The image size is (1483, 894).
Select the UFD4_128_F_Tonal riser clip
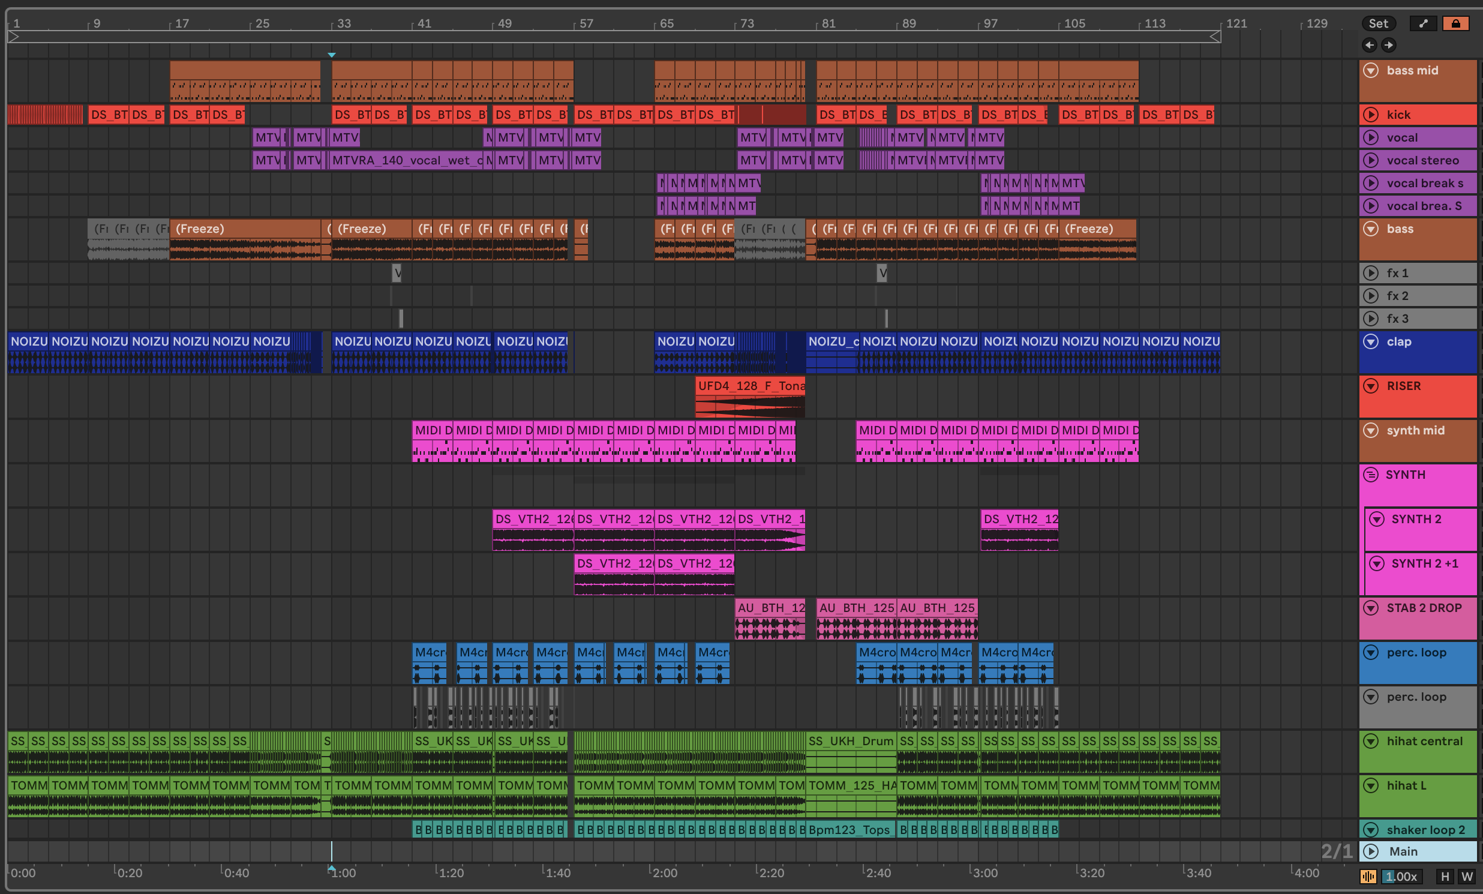(750, 386)
